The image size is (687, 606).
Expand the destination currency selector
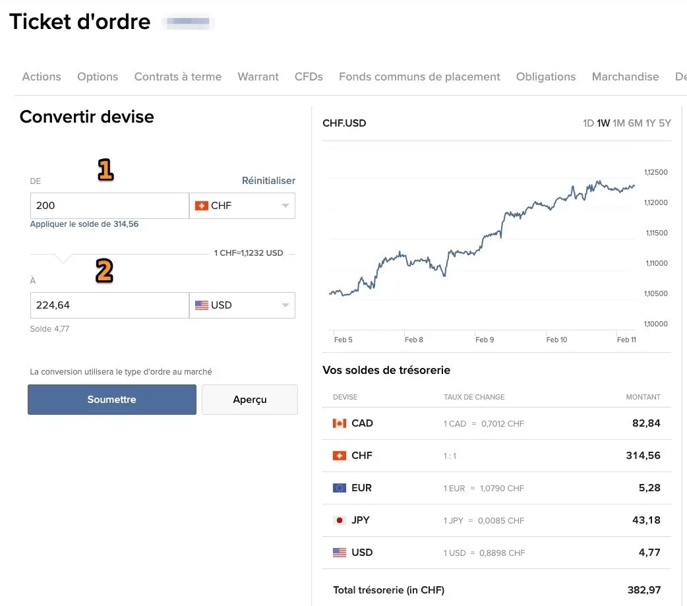coord(285,305)
